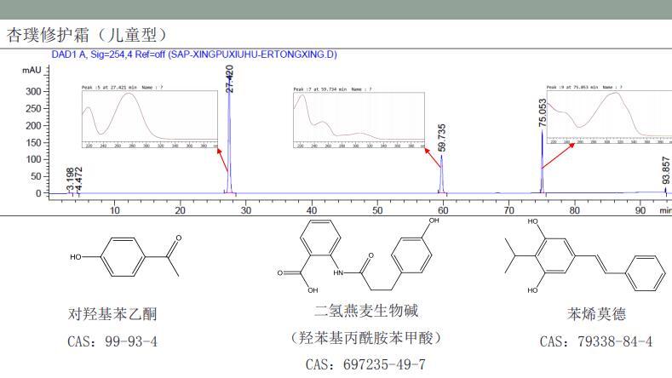Click the title 杏璞修护霜（儿童型）

pos(87,35)
